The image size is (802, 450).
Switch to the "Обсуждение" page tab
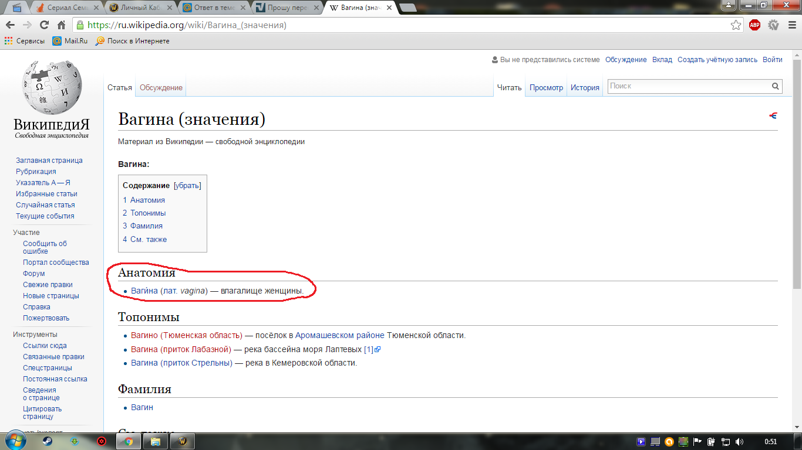tap(161, 88)
